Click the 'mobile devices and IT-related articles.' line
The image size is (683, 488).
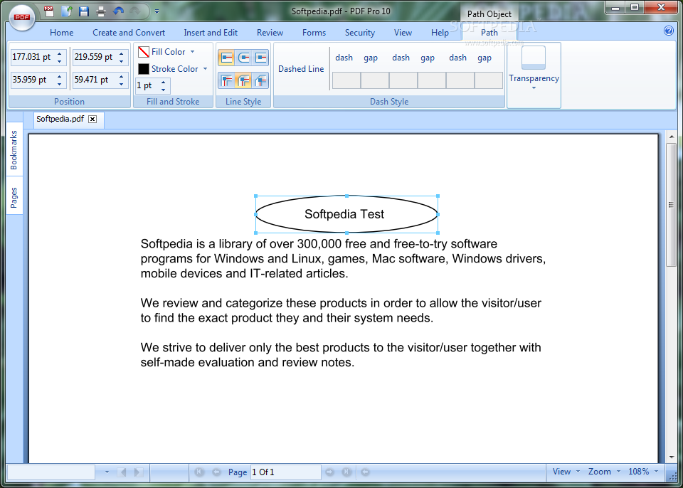click(x=244, y=274)
